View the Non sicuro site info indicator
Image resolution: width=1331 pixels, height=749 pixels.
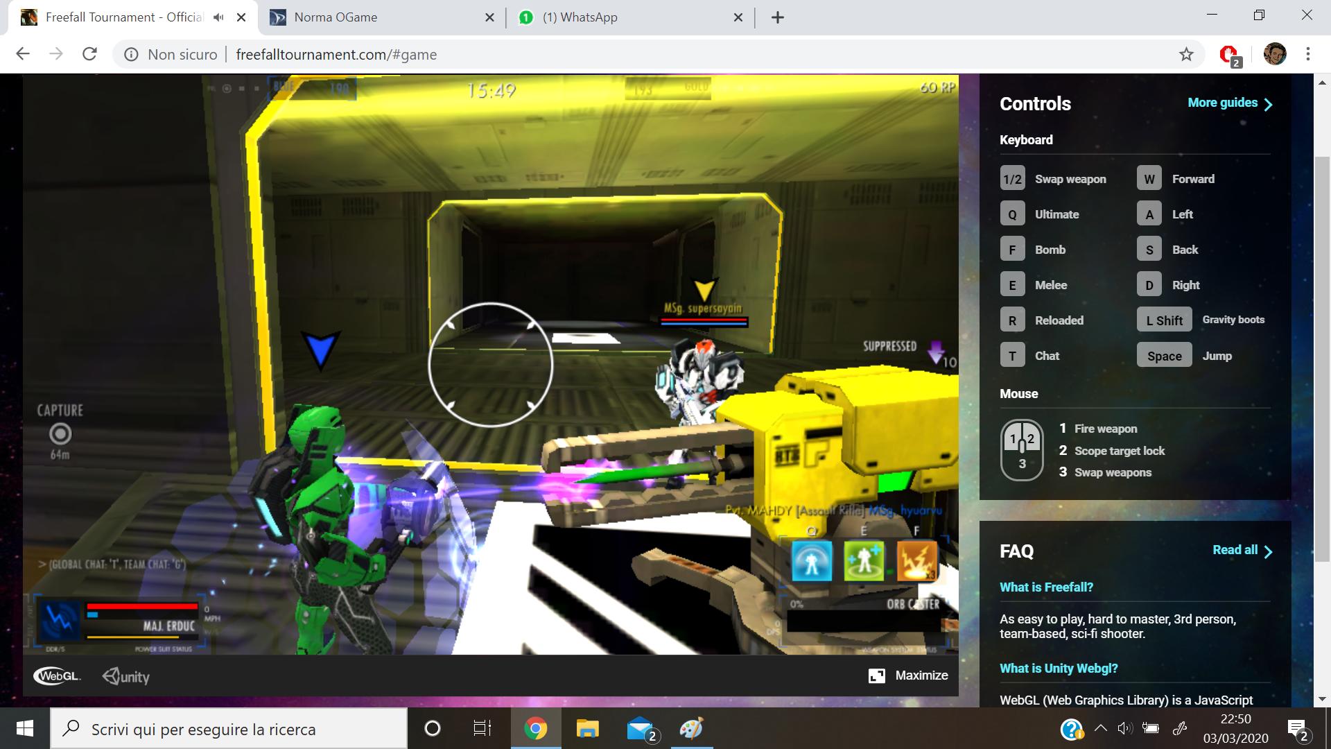click(x=171, y=54)
